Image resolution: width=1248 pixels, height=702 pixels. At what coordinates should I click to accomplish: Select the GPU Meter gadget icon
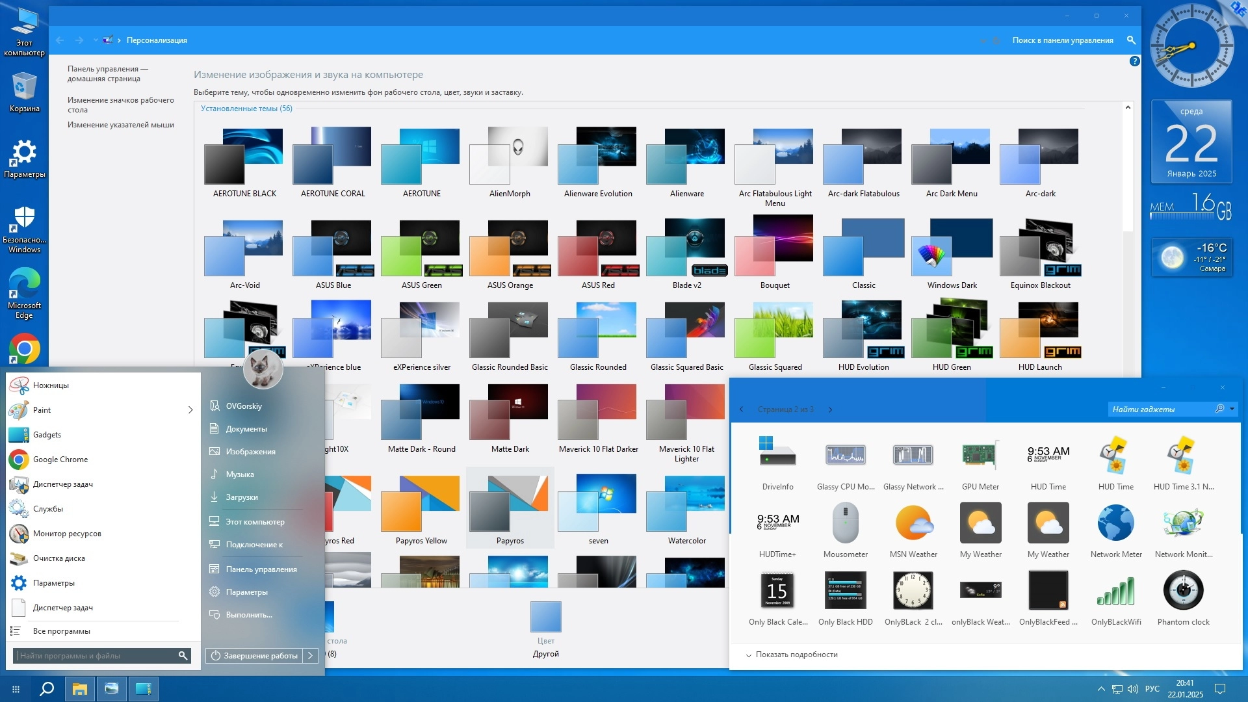[980, 454]
